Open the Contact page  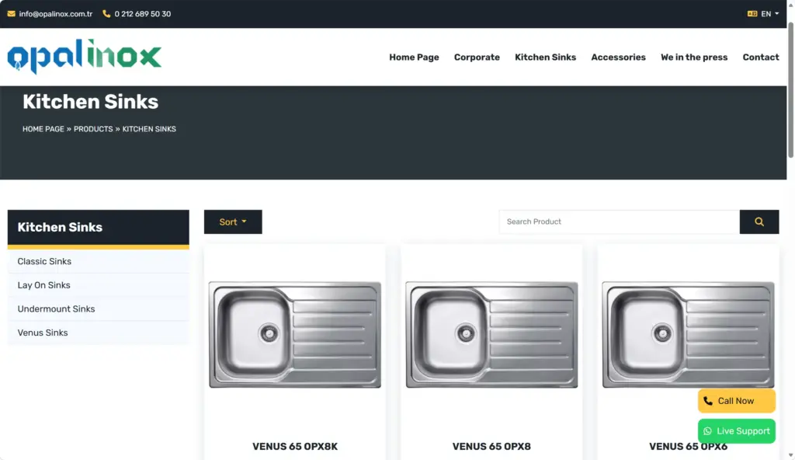tap(761, 57)
